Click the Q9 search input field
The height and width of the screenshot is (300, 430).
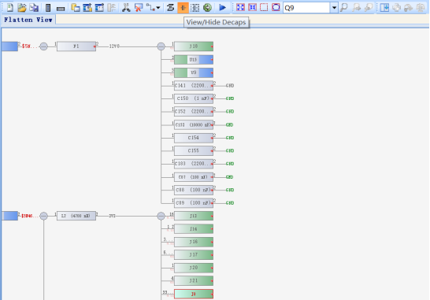coord(306,8)
